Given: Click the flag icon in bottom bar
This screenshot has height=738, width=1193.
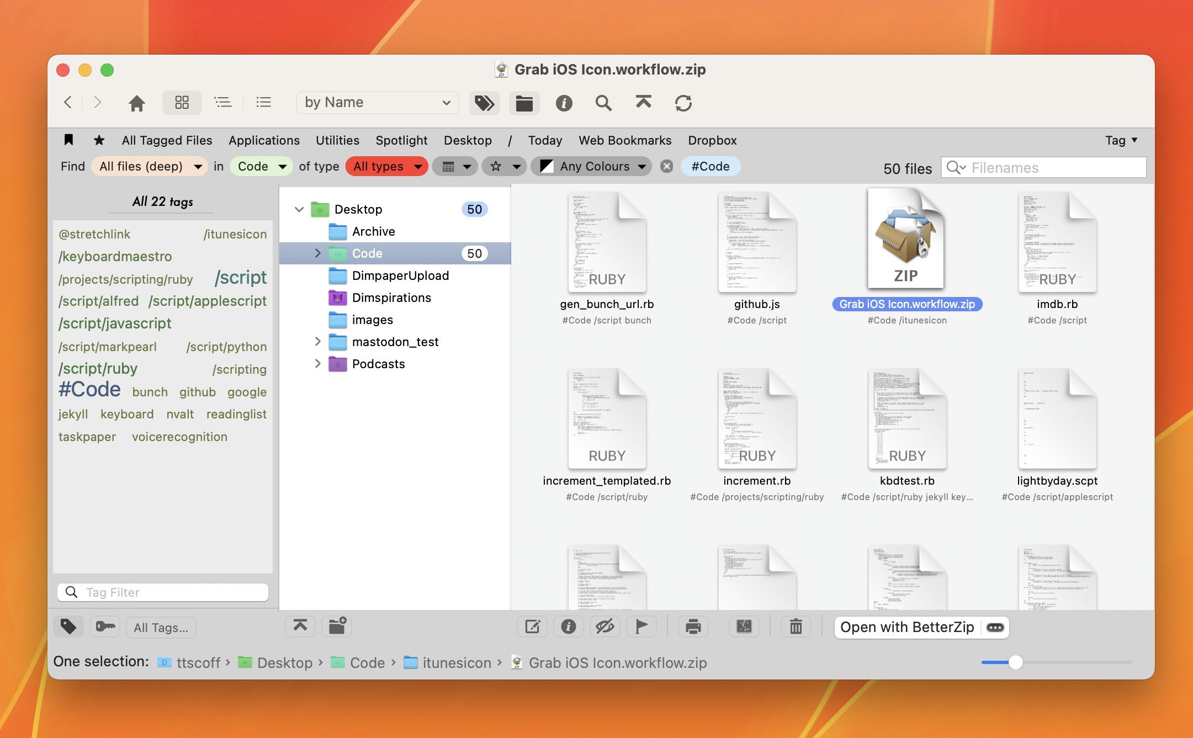Looking at the screenshot, I should point(641,626).
